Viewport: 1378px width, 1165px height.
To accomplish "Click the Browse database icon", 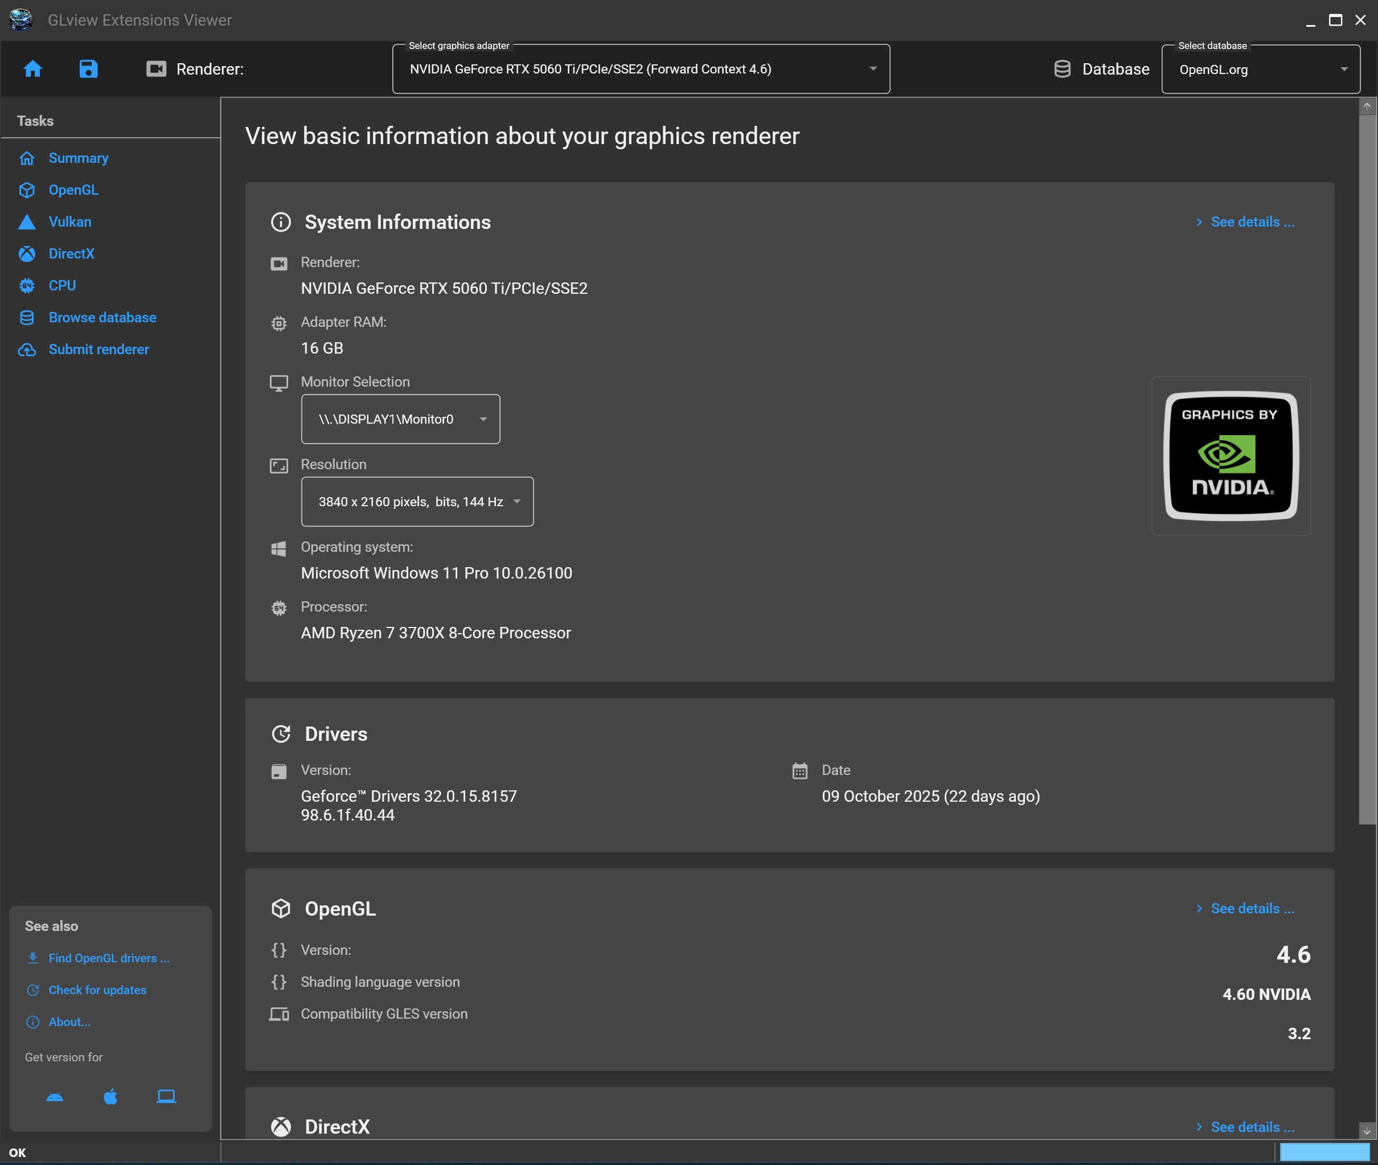I will (27, 318).
